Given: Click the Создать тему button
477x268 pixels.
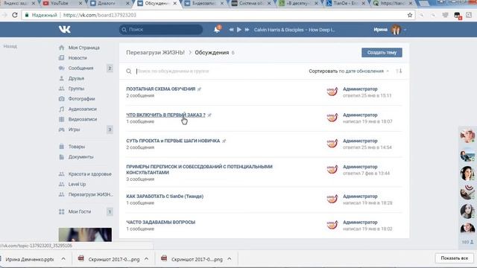Looking at the screenshot, I should pyautogui.click(x=382, y=53).
